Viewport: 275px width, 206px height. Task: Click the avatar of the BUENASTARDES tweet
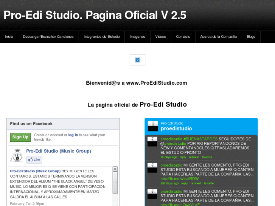point(152,141)
